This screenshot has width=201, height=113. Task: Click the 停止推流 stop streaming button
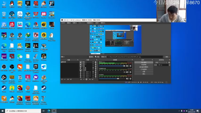[144, 62]
